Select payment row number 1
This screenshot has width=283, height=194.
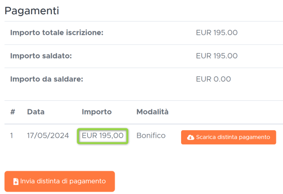pyautogui.click(x=12, y=135)
